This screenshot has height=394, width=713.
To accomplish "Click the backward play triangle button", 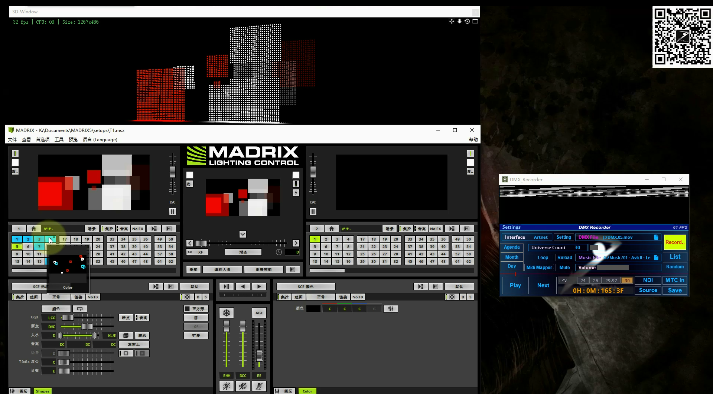I will 242,287.
